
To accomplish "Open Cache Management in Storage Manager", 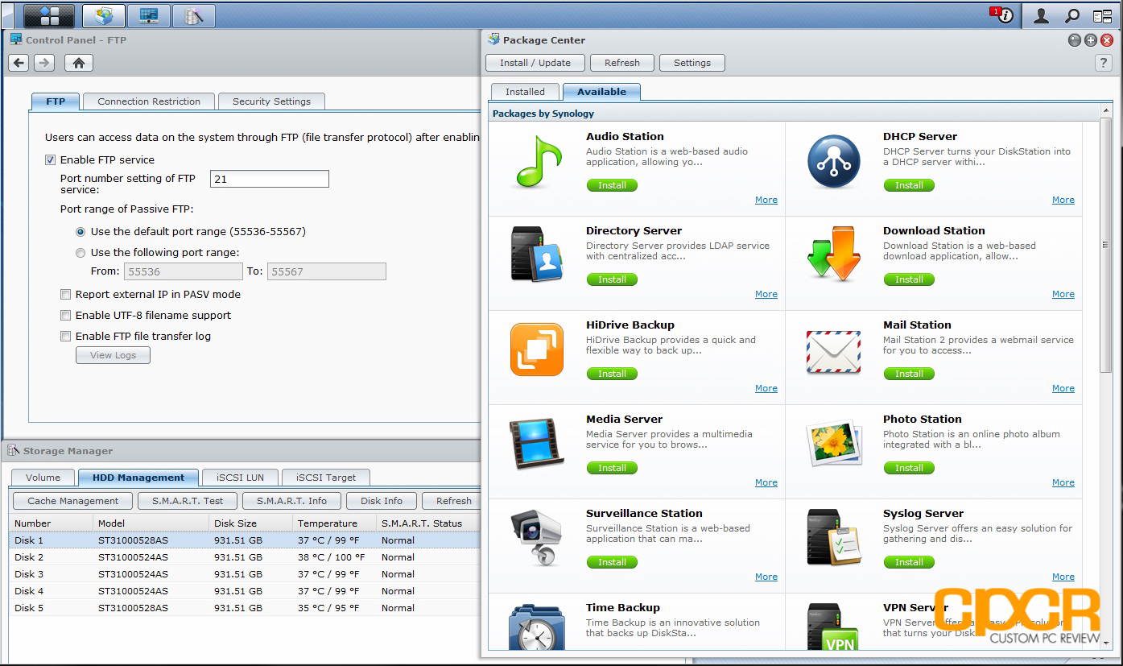I will [x=72, y=501].
